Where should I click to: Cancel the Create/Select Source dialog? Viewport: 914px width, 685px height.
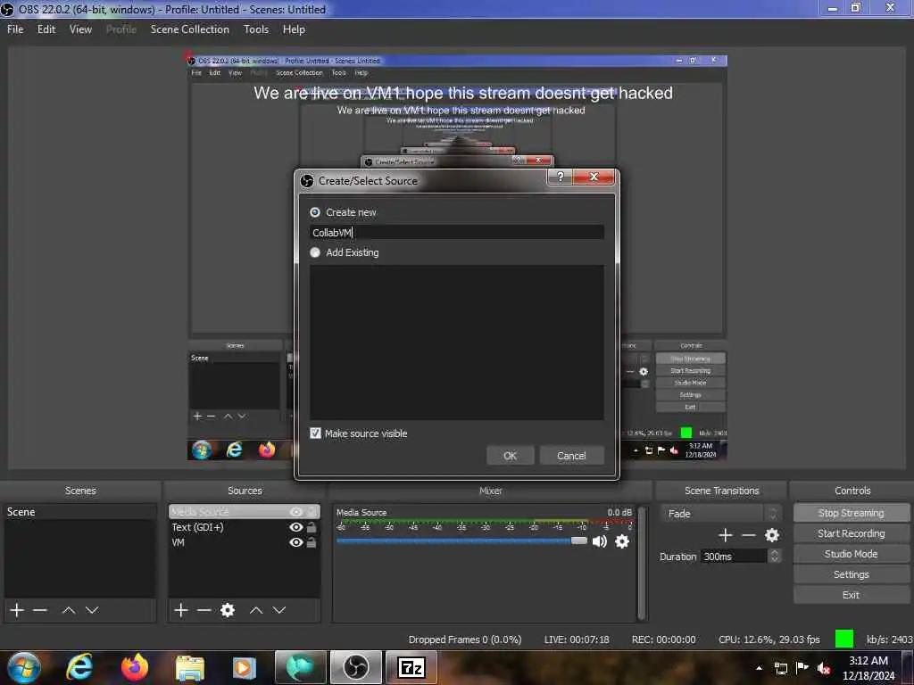click(571, 456)
